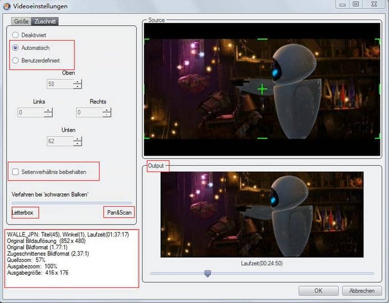Increase the Links crop value

click(48, 111)
